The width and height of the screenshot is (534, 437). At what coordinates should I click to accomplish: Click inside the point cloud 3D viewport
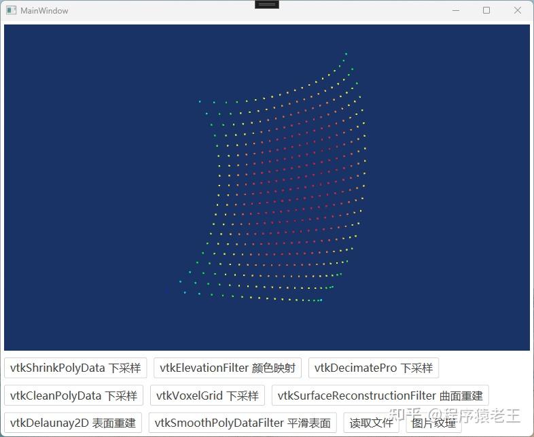coord(266,188)
